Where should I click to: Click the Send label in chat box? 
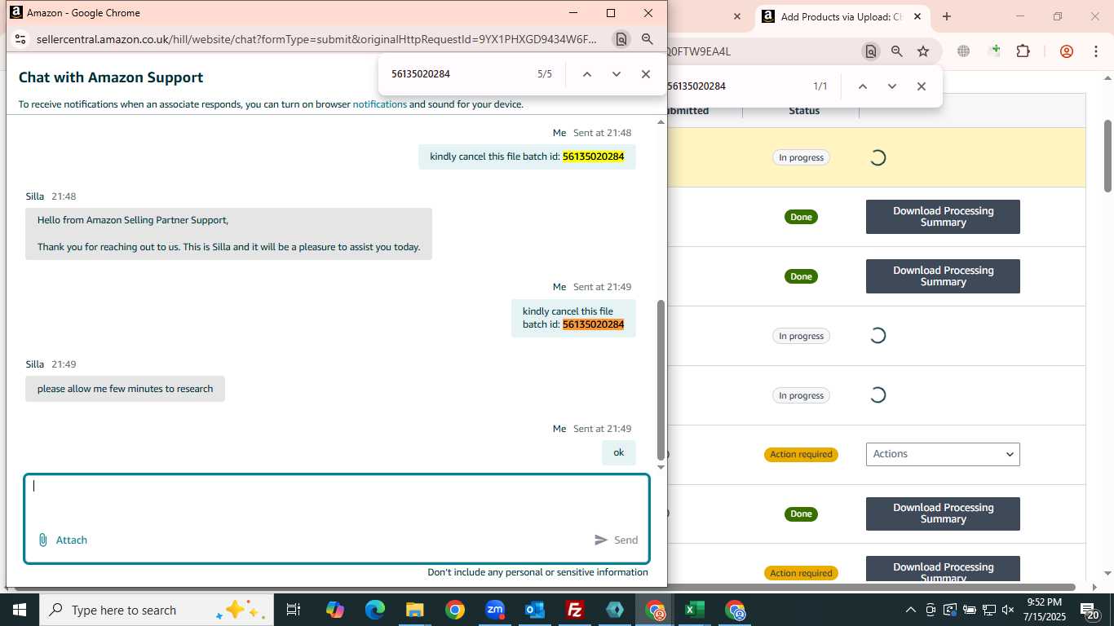pos(626,540)
